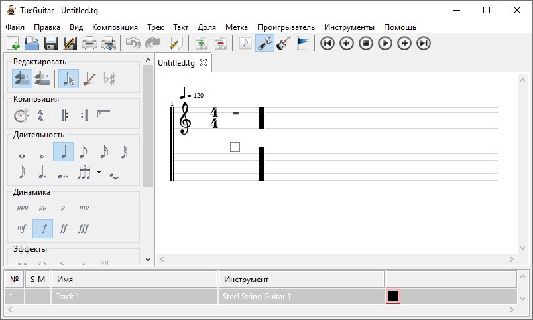Set dynamic to ff
This screenshot has height=320, width=533.
(x=63, y=228)
